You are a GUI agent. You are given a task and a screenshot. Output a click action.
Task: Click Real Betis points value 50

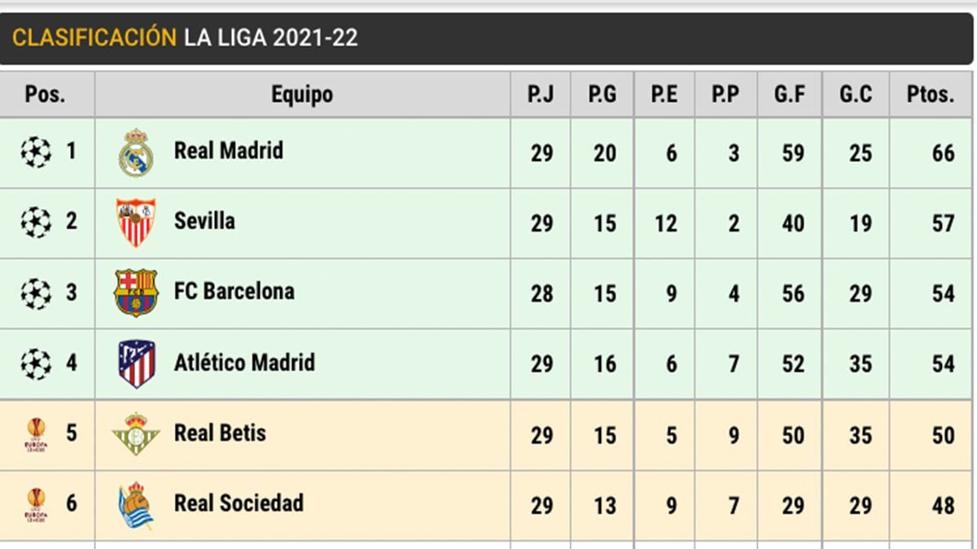(943, 435)
